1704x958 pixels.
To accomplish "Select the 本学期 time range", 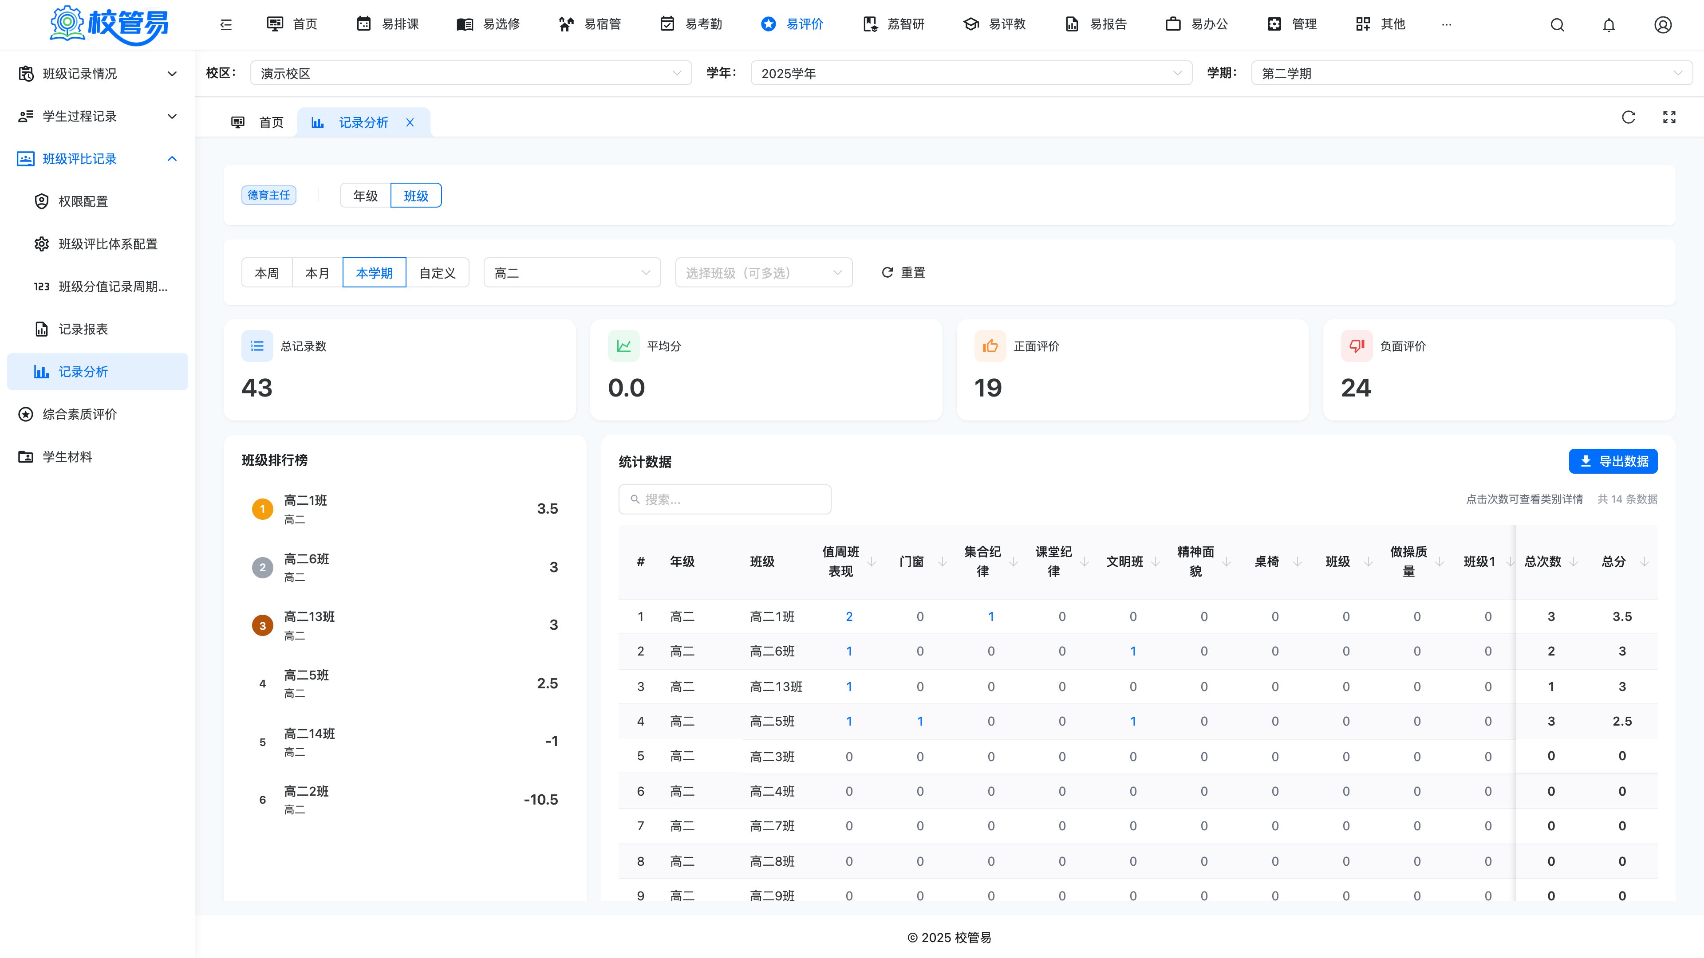I will click(375, 273).
